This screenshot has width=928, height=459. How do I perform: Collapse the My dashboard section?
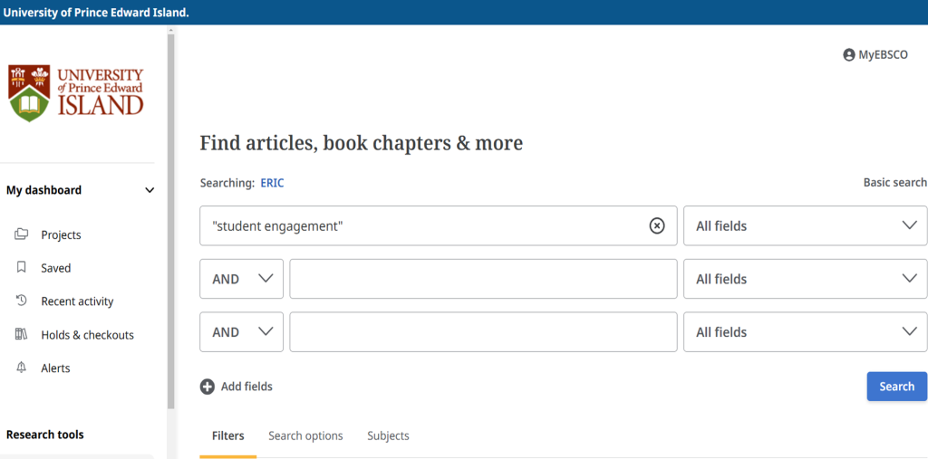tap(150, 190)
